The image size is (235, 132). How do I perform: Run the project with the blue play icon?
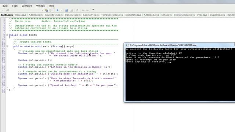coord(57,10)
